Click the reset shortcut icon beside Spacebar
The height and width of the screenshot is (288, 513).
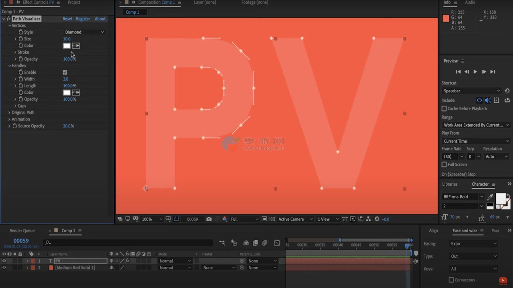[x=507, y=91]
